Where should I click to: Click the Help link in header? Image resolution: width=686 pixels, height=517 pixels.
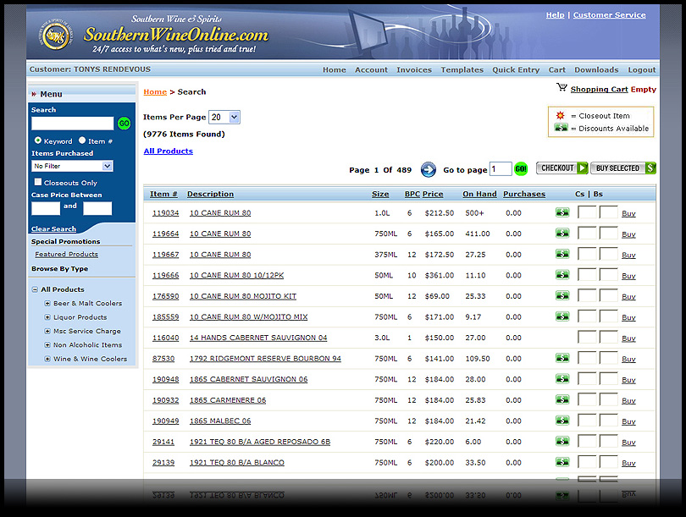click(556, 15)
